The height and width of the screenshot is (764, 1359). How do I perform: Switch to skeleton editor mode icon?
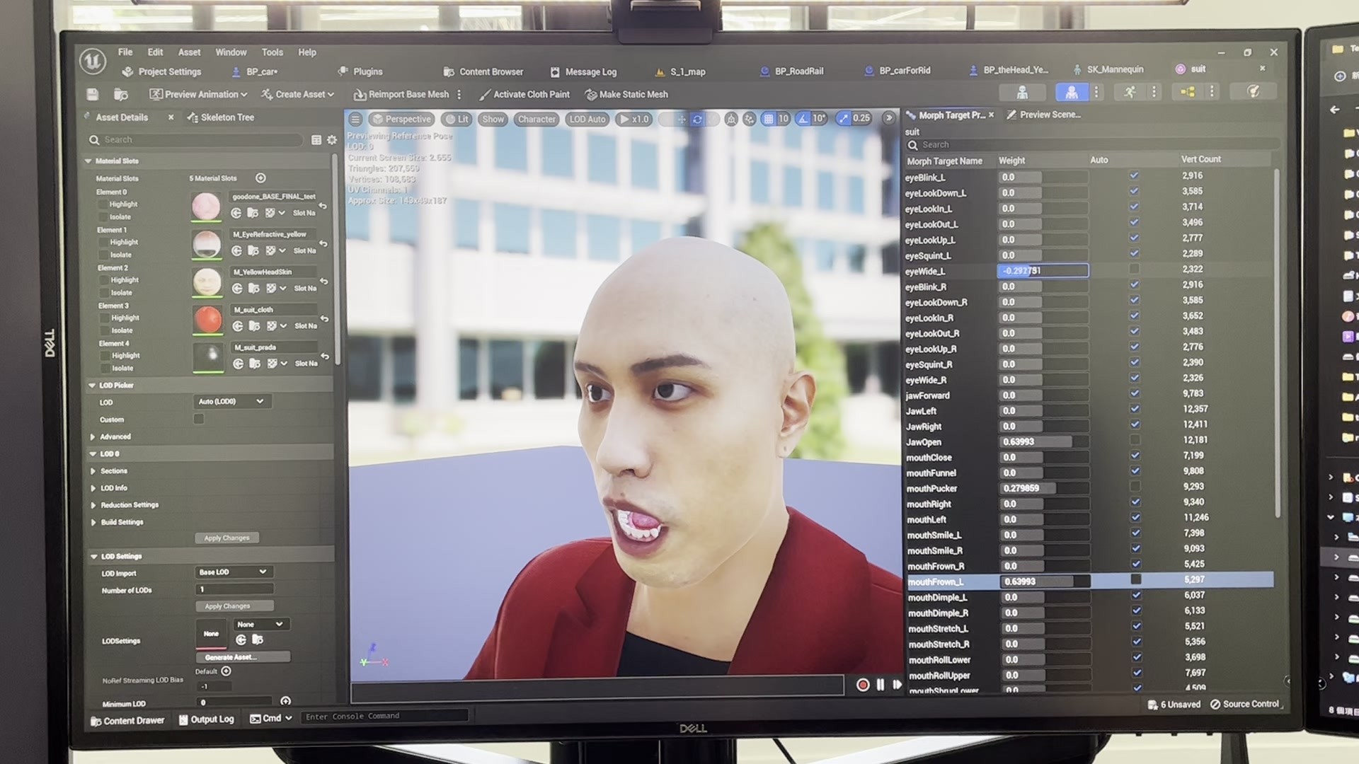pyautogui.click(x=1022, y=92)
